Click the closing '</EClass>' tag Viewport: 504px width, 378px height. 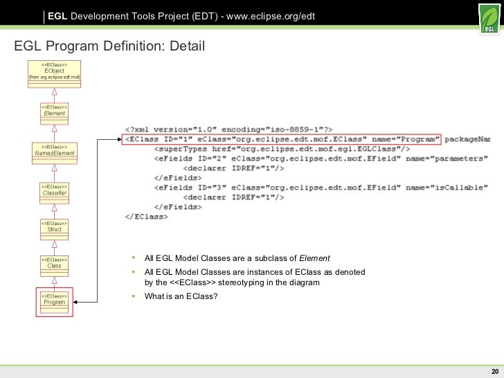click(146, 217)
